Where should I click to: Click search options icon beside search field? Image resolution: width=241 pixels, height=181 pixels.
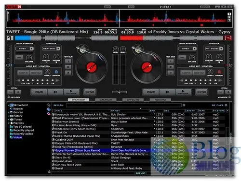tap(184, 105)
